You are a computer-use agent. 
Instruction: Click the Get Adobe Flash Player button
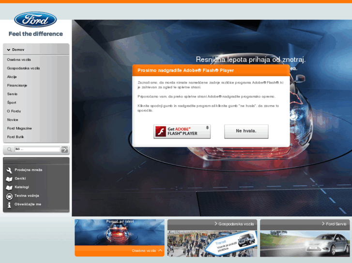[x=182, y=131]
